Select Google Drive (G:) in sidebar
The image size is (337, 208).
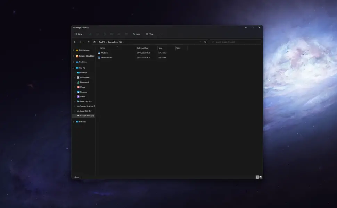click(87, 116)
